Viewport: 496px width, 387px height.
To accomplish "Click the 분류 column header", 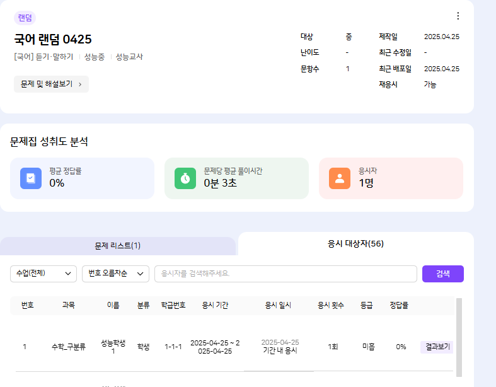I will 143,305.
